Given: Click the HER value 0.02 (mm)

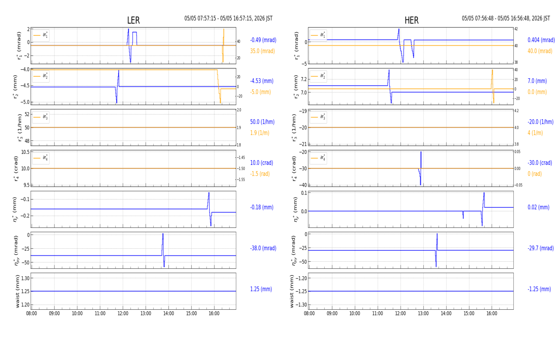Looking at the screenshot, I should 538,207.
